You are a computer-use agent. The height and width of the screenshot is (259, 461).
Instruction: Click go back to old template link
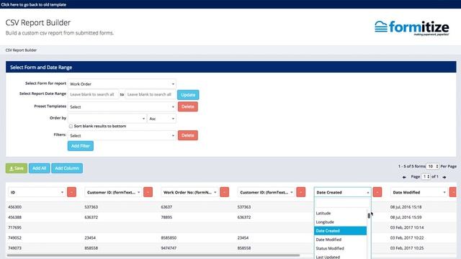(34, 5)
